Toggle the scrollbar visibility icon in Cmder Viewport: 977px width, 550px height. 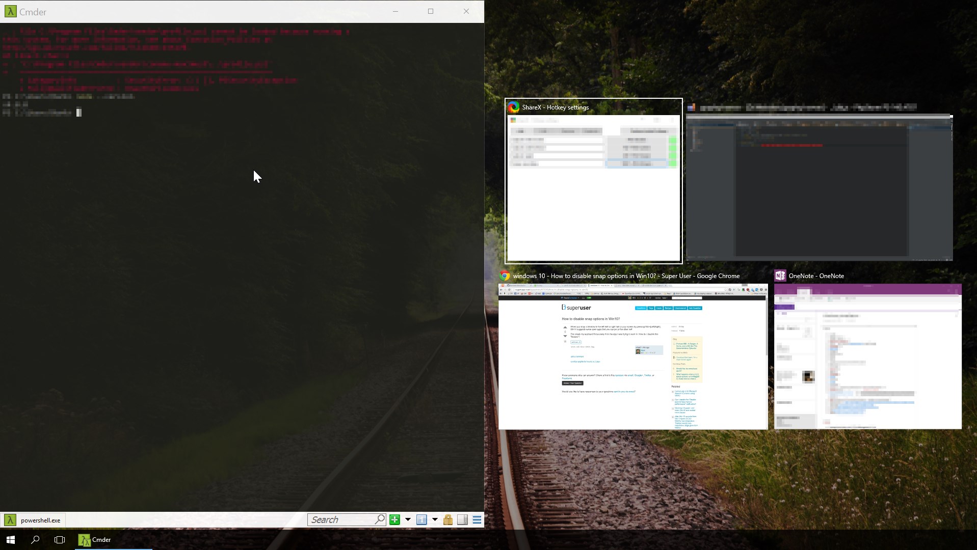coord(462,519)
